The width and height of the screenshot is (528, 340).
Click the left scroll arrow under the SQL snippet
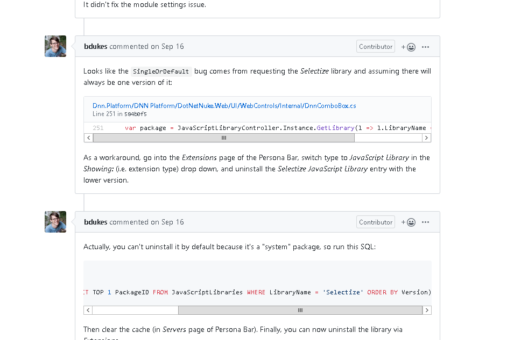88,310
